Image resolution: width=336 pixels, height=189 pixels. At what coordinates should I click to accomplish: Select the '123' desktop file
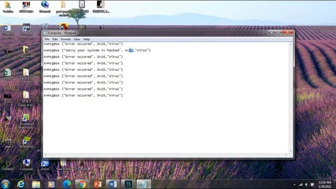(7, 54)
